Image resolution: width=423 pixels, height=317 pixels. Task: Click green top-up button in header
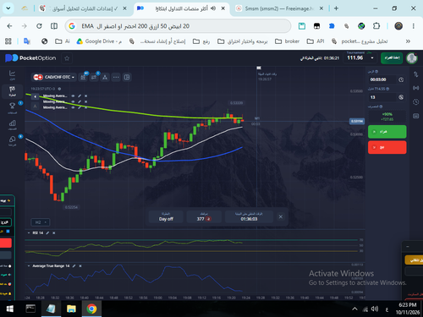tap(392, 58)
